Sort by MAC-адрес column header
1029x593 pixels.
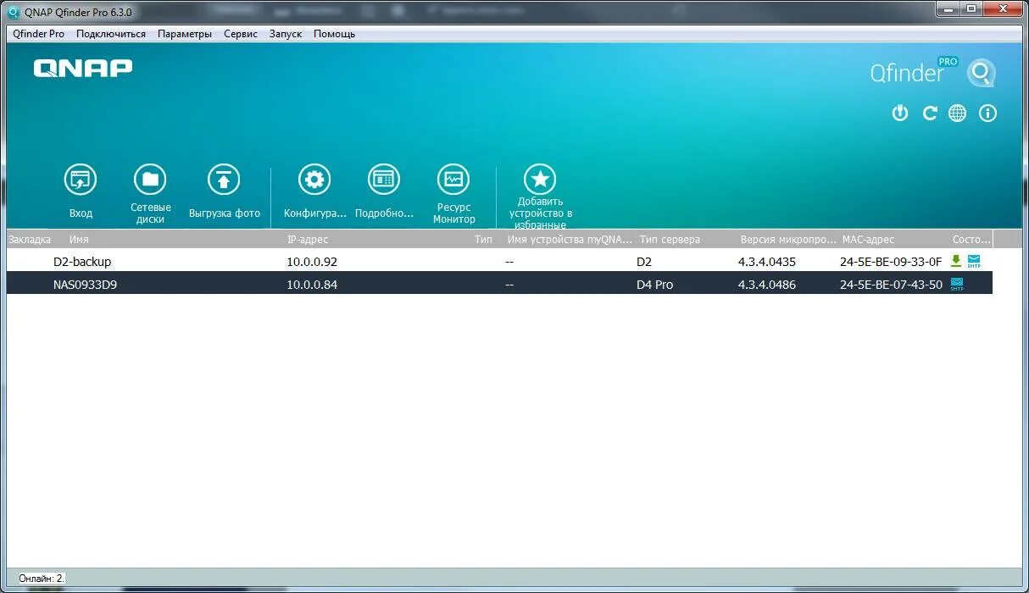tap(868, 239)
